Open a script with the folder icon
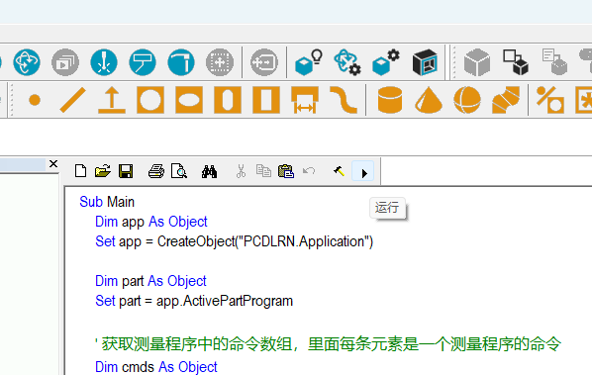The height and width of the screenshot is (375, 592). click(103, 171)
